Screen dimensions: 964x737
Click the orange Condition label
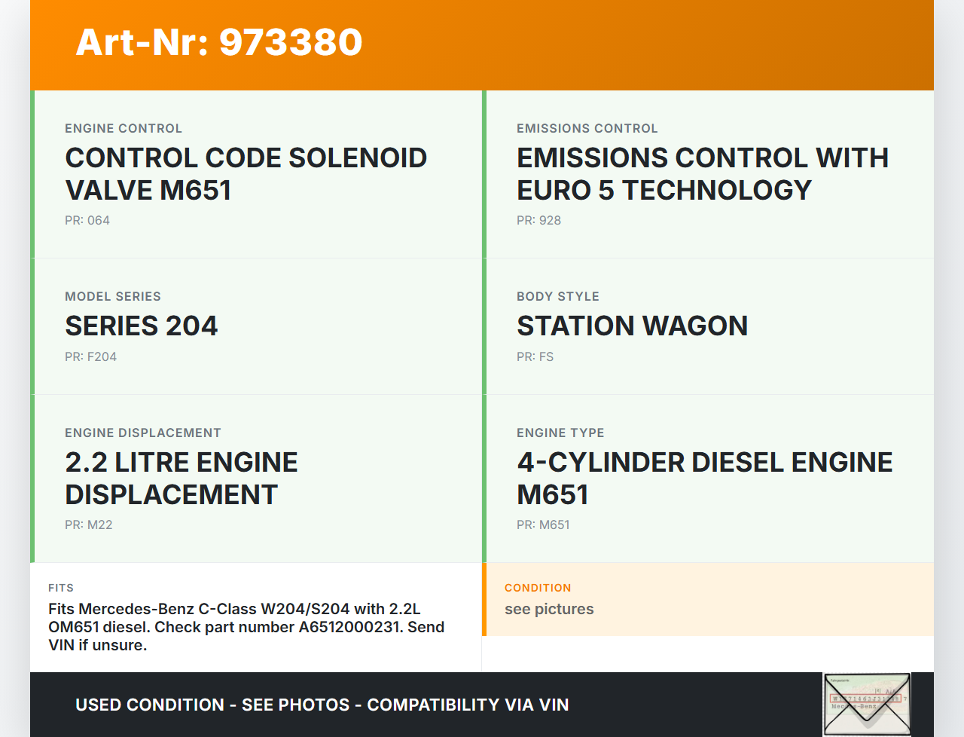click(538, 588)
